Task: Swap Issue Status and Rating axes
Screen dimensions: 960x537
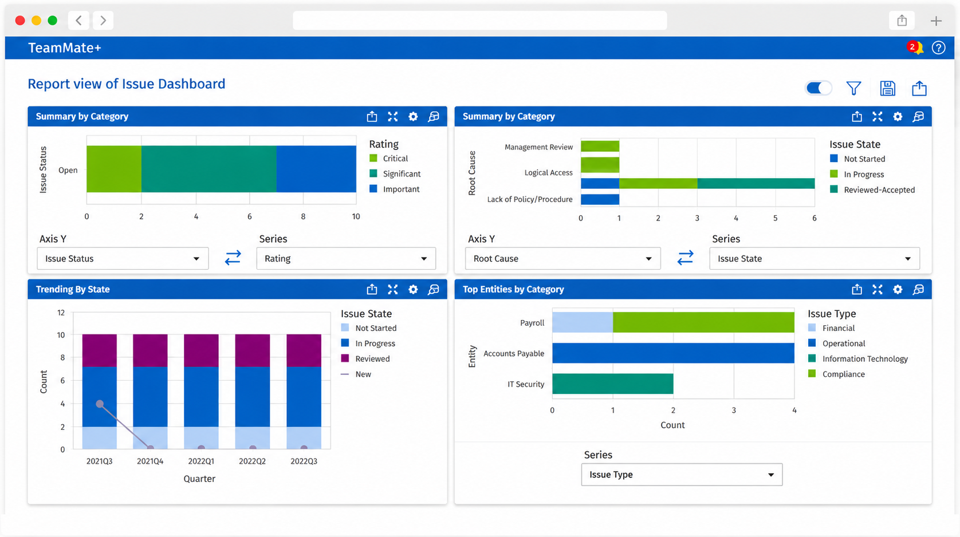Action: (x=233, y=258)
